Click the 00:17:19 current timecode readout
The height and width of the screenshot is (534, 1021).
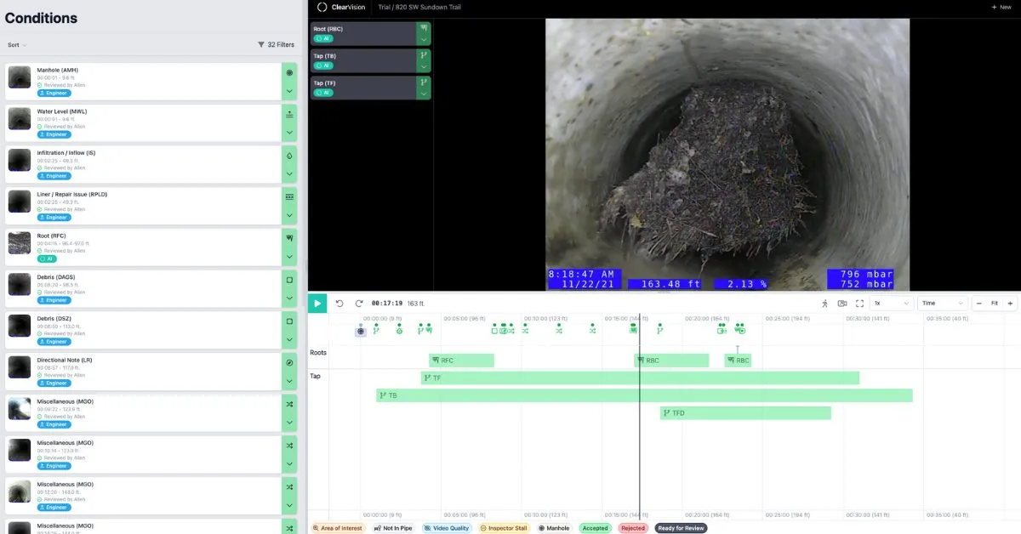pyautogui.click(x=387, y=304)
